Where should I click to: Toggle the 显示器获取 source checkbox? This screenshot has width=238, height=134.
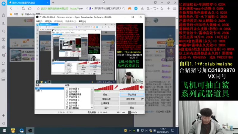pos(67,108)
